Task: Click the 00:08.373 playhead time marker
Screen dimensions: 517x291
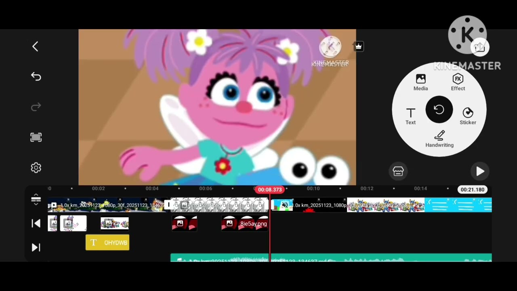Action: click(270, 190)
